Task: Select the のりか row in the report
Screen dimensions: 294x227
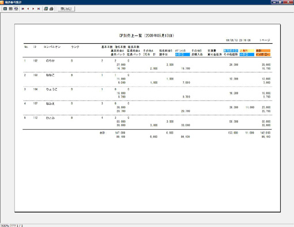Action: [x=148, y=65]
